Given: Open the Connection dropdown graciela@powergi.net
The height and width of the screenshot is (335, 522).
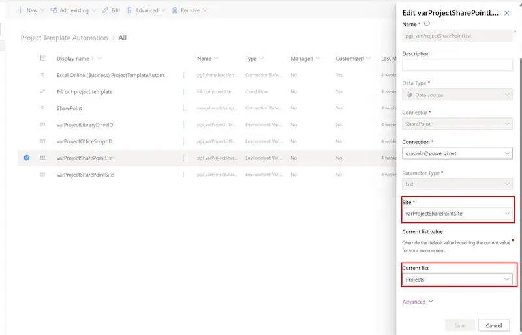Looking at the screenshot, I should click(457, 153).
